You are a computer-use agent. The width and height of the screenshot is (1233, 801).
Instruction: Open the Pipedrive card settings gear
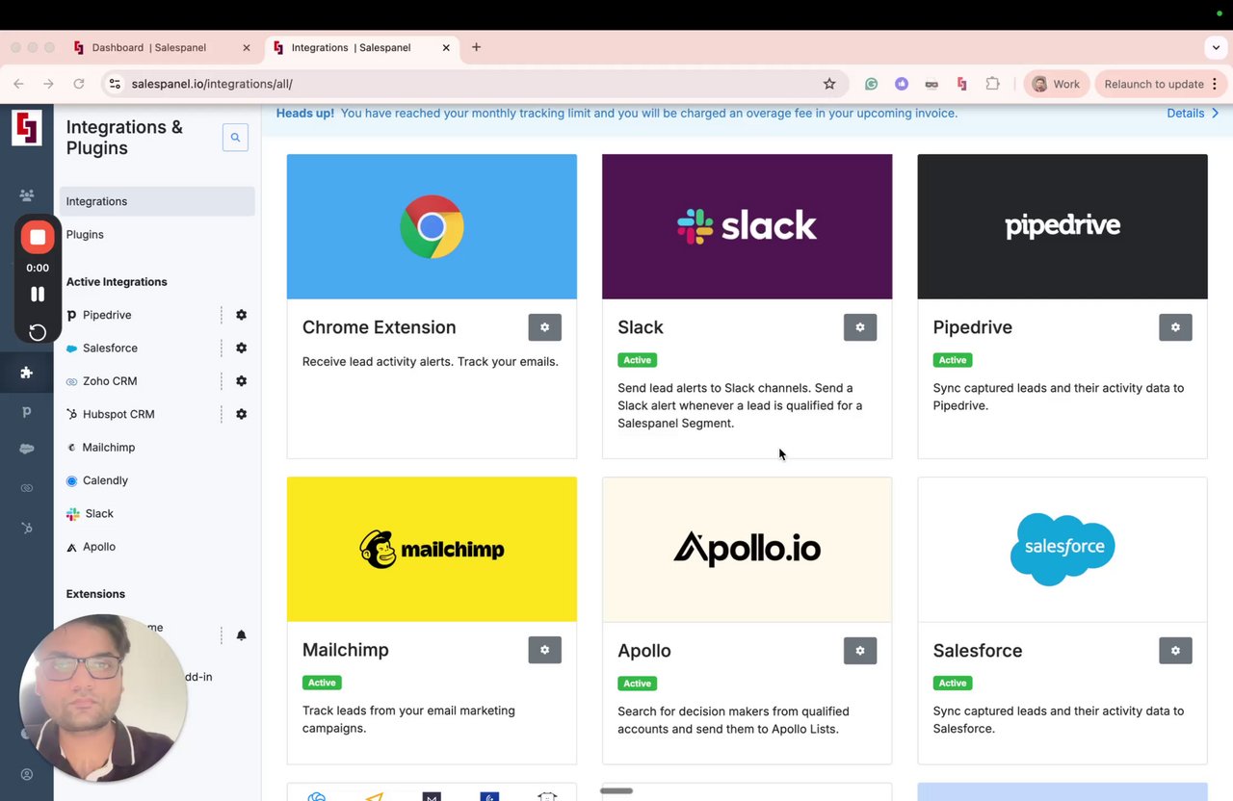[1175, 327]
